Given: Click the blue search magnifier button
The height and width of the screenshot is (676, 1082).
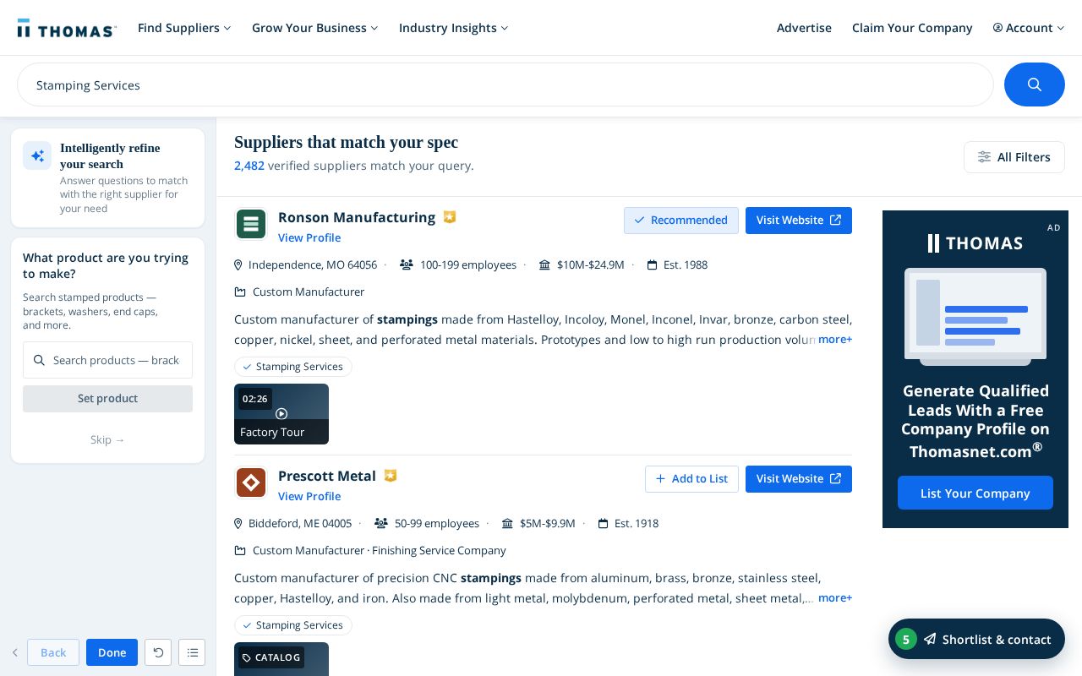Looking at the screenshot, I should (x=1034, y=84).
